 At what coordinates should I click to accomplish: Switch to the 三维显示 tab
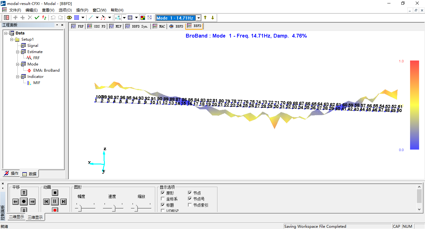35,218
